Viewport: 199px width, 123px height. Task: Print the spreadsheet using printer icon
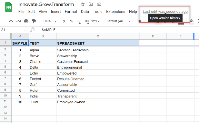(26, 21)
